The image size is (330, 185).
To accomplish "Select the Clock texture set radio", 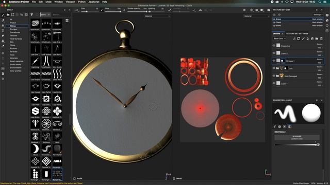I will pos(274,22).
